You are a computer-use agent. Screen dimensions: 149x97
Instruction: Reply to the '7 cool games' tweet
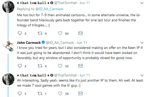[20, 93]
